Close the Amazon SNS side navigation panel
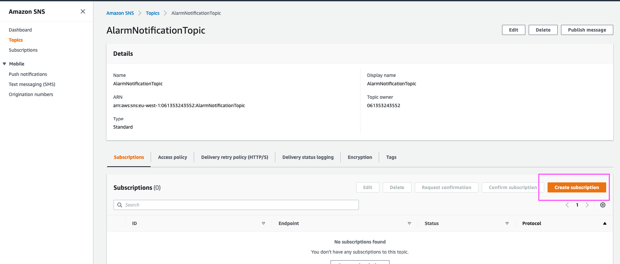 pos(83,11)
